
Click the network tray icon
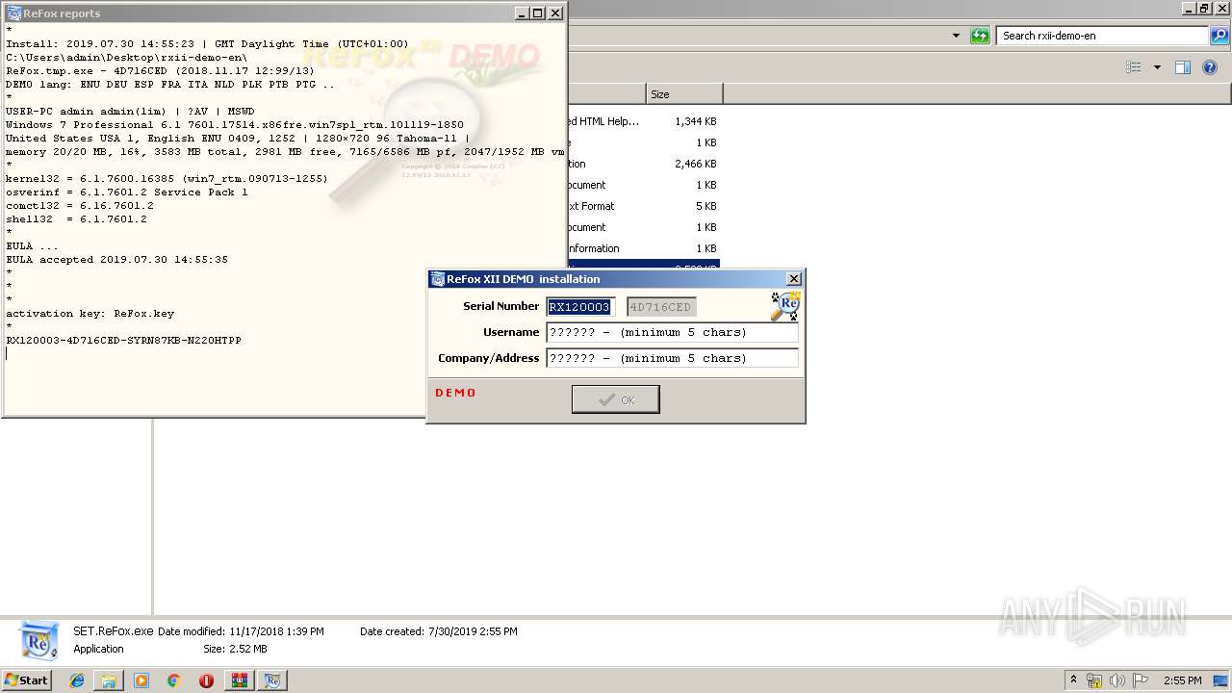[1094, 680]
